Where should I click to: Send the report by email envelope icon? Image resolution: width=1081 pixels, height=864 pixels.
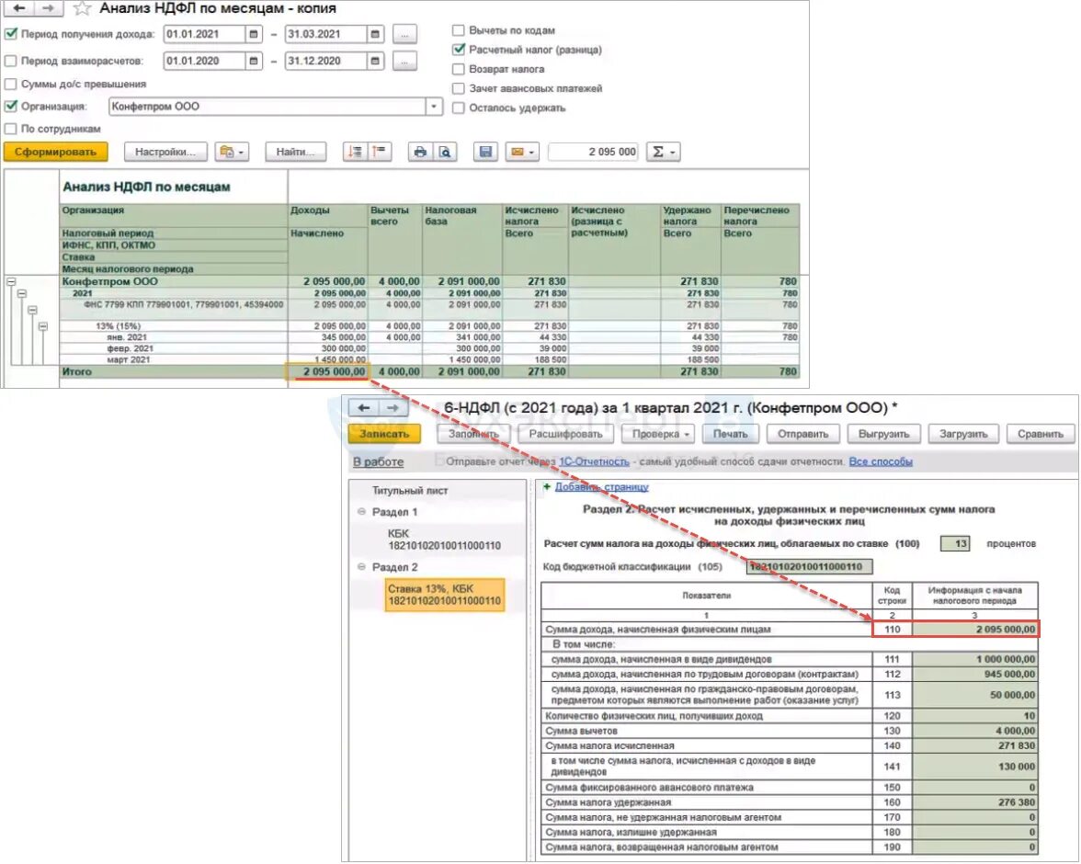521,152
